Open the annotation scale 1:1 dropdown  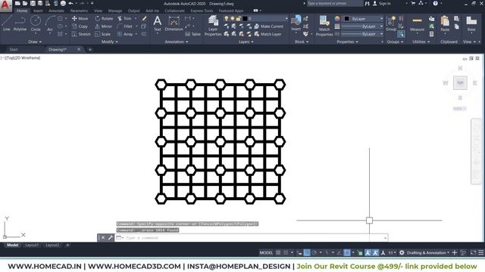(392, 252)
